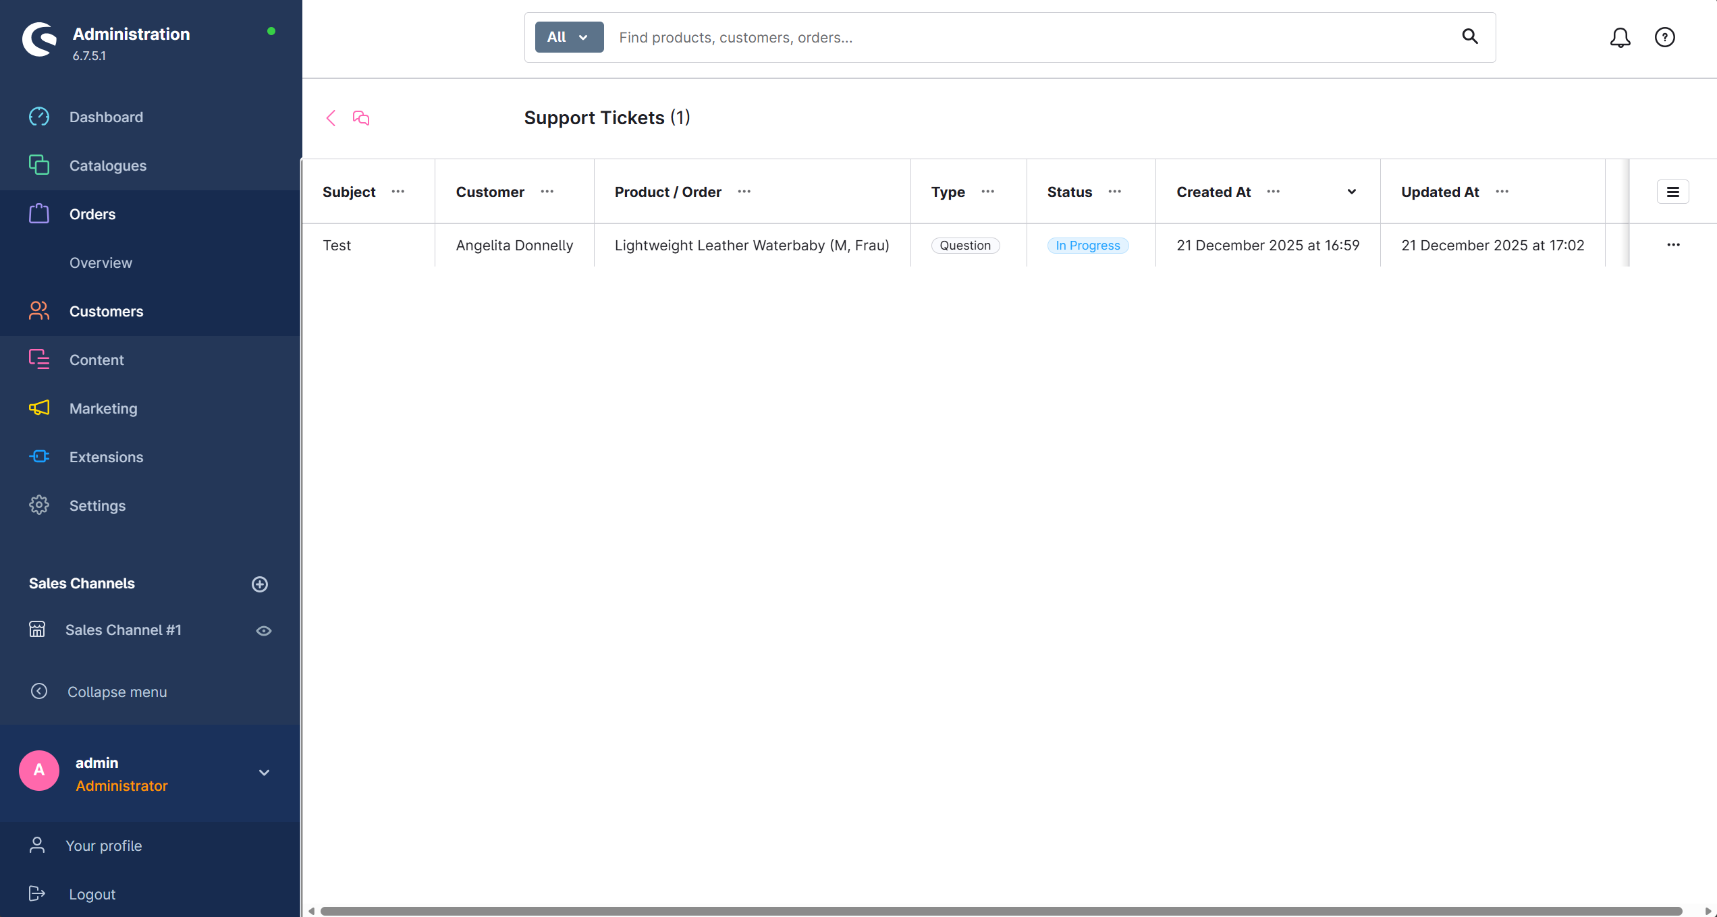Open Status column options dots
Viewport: 1717px width, 917px height.
pyautogui.click(x=1115, y=192)
